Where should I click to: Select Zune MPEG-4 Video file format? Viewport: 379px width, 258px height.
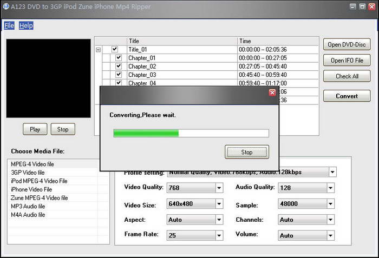point(40,198)
